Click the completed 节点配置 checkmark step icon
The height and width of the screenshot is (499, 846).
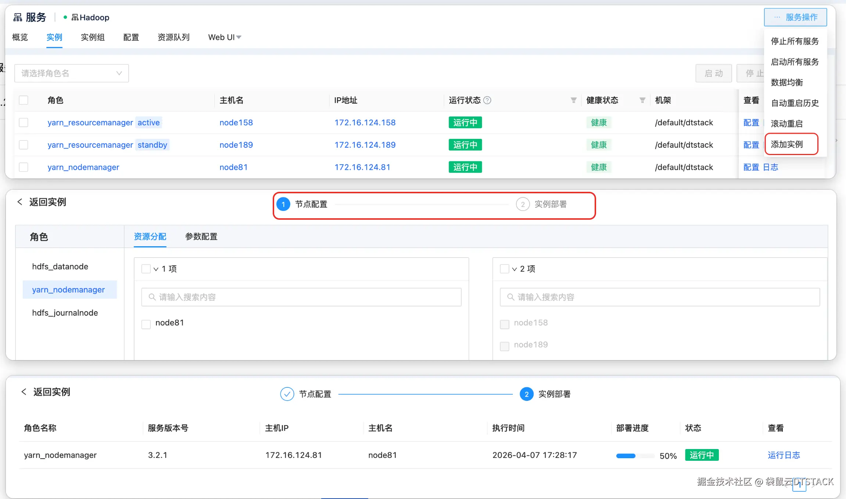point(287,394)
